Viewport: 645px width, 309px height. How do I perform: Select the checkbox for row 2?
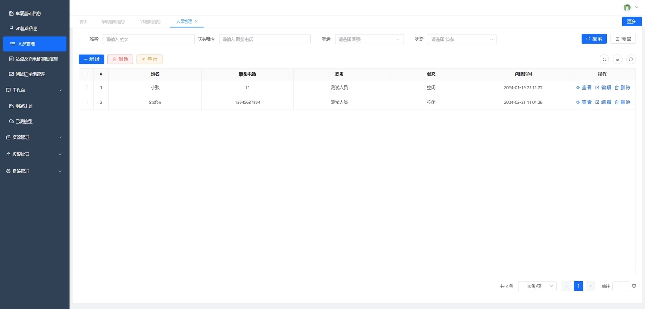(86, 102)
